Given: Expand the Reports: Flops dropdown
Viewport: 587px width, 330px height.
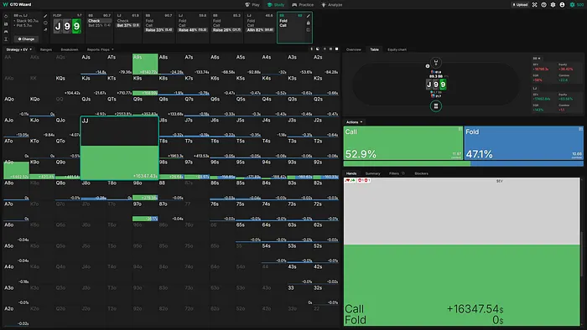Looking at the screenshot, I should tap(100, 49).
